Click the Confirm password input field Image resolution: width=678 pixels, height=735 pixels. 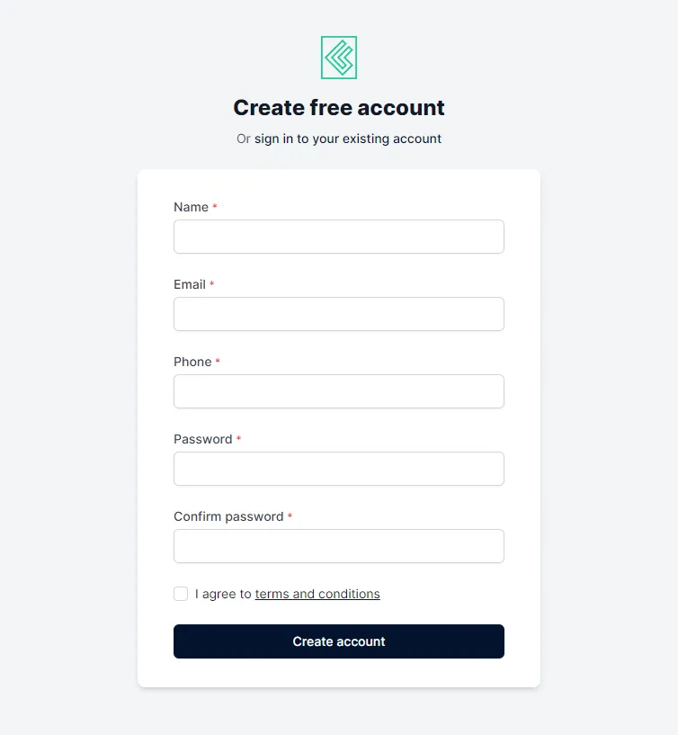[x=338, y=545]
